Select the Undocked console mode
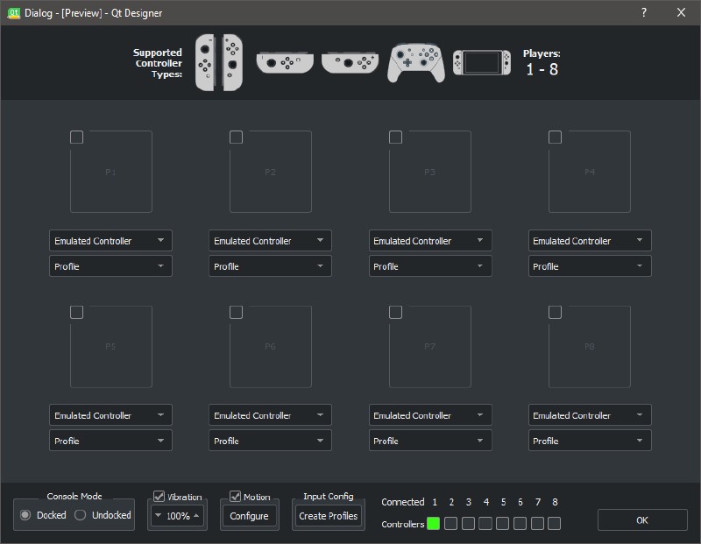 tap(81, 515)
